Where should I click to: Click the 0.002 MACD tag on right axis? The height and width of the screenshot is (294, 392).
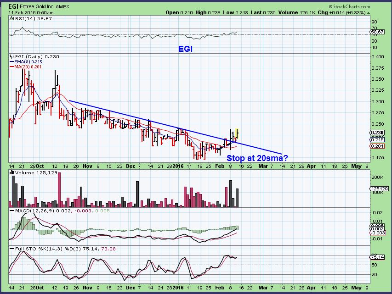(377, 228)
